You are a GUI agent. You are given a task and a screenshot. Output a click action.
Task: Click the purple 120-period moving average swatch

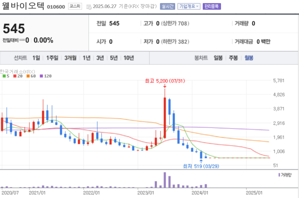point(41,76)
